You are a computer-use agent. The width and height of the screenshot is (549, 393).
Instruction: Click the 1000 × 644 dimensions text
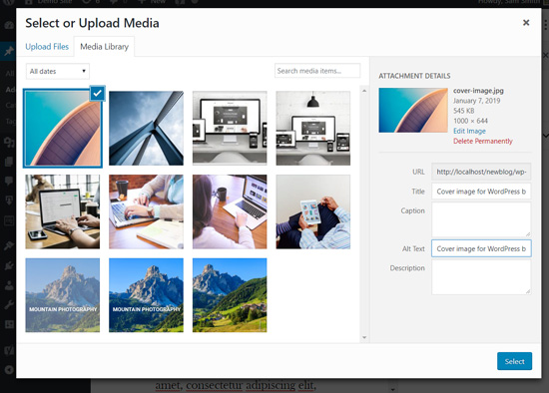[x=470, y=121]
